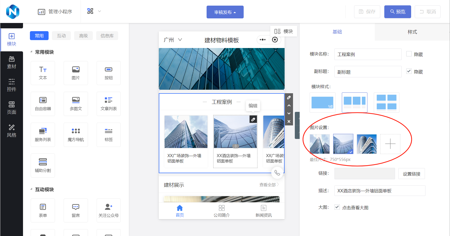Image resolution: width=450 pixels, height=236 pixels.
Task: Add the 文本 text module
Action: (x=43, y=73)
